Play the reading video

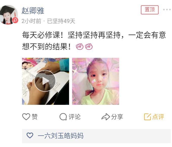[45, 81]
